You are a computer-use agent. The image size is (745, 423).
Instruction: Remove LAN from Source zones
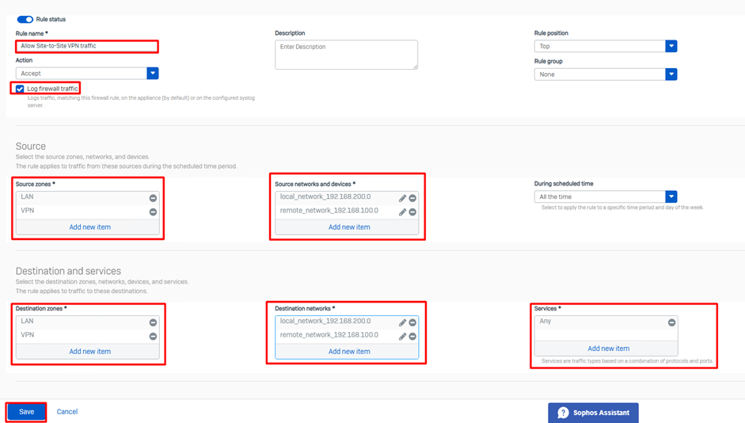[153, 198]
